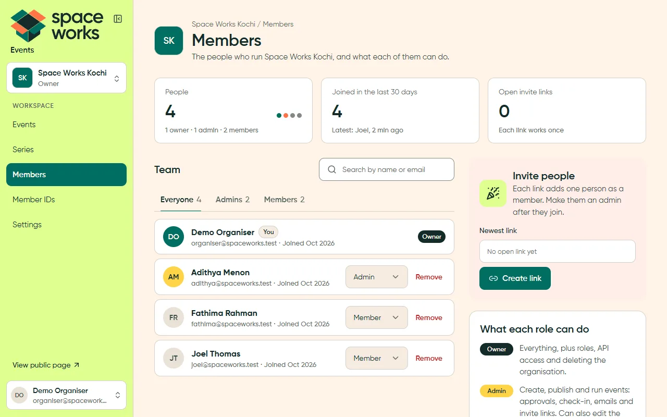Click the email joel@spaceworks.test

tap(225, 365)
